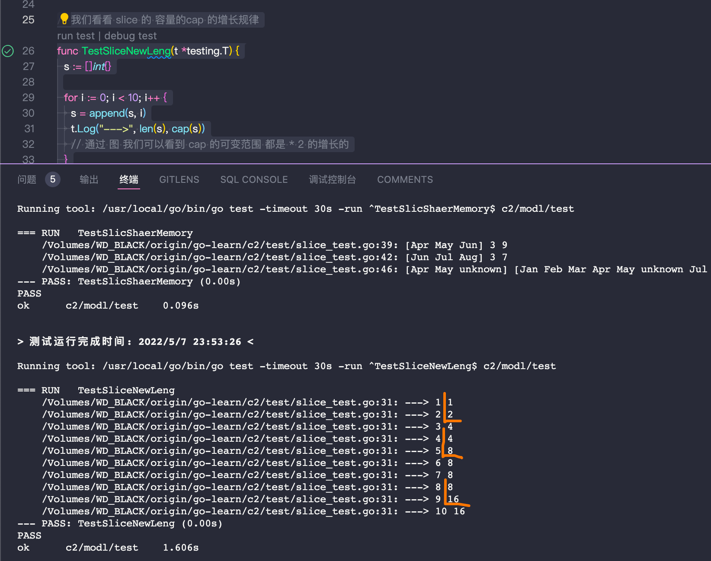Click the TestSliceNewLeng function name in editor
The image size is (711, 561).
(126, 51)
